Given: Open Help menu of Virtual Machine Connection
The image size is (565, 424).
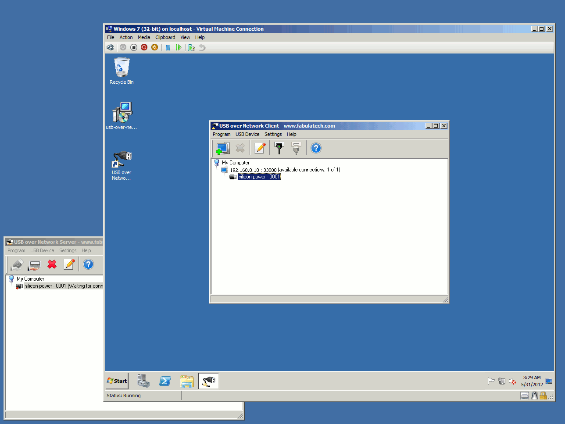Looking at the screenshot, I should click(x=200, y=37).
